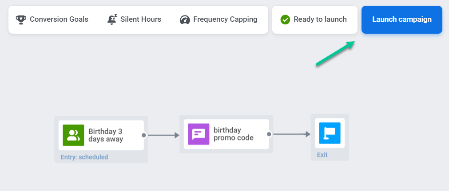Image resolution: width=449 pixels, height=191 pixels.
Task: Select the birthday promo code node
Action: coord(233,134)
